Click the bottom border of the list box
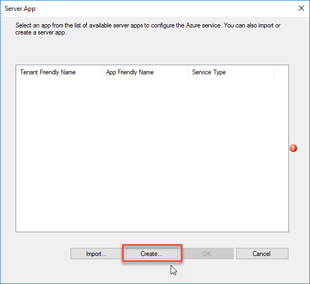310x284 pixels. point(152,232)
